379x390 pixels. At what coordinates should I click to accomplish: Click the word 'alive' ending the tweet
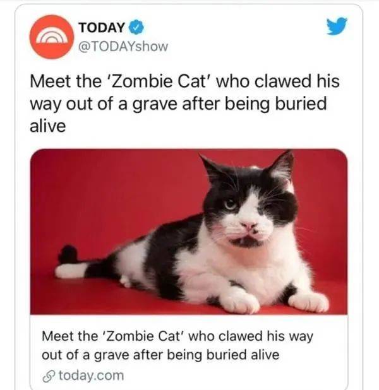click(x=48, y=126)
